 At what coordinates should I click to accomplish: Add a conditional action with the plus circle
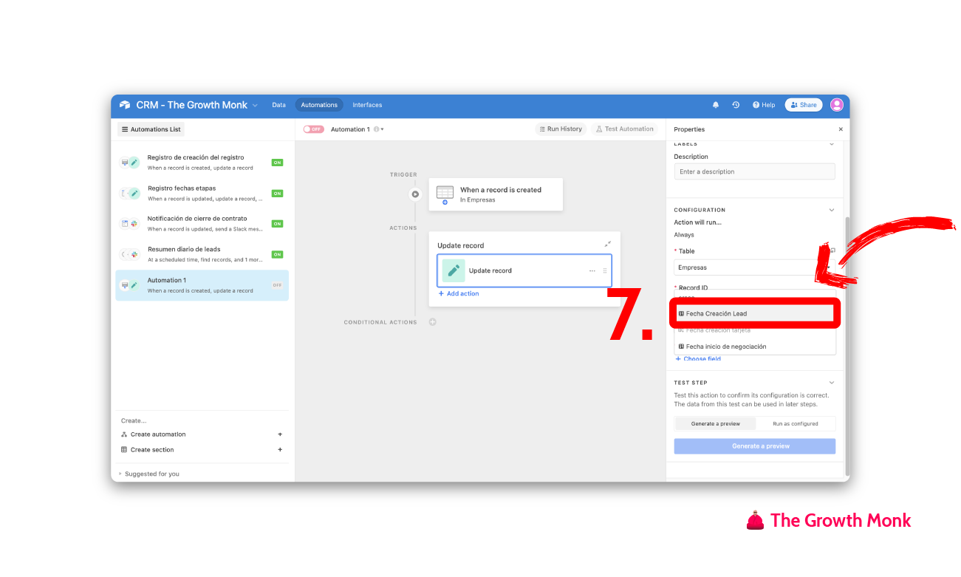433,322
